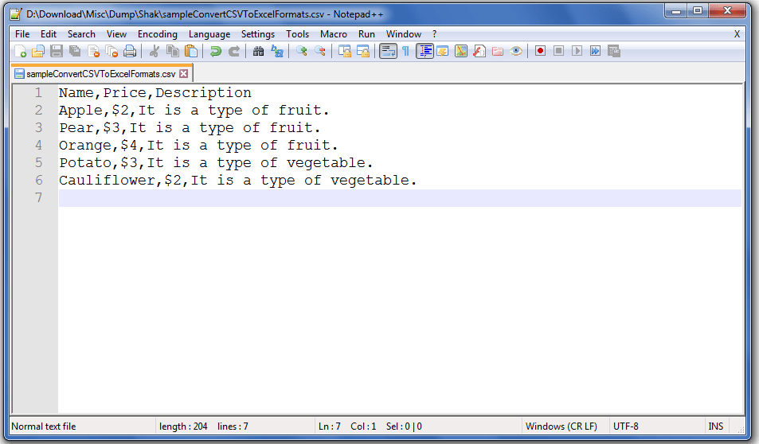This screenshot has height=444, width=759.
Task: Click the line starting with 'Apple,$2'
Action: [x=194, y=111]
